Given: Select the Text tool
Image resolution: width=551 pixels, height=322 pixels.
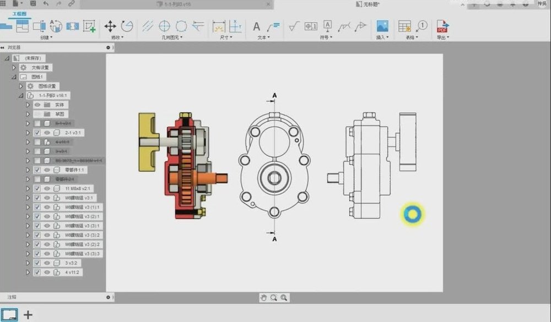Looking at the screenshot, I should point(257,26).
